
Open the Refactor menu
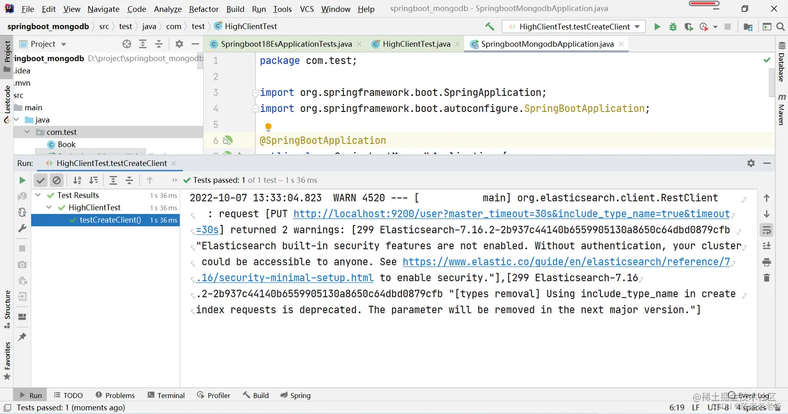[204, 9]
